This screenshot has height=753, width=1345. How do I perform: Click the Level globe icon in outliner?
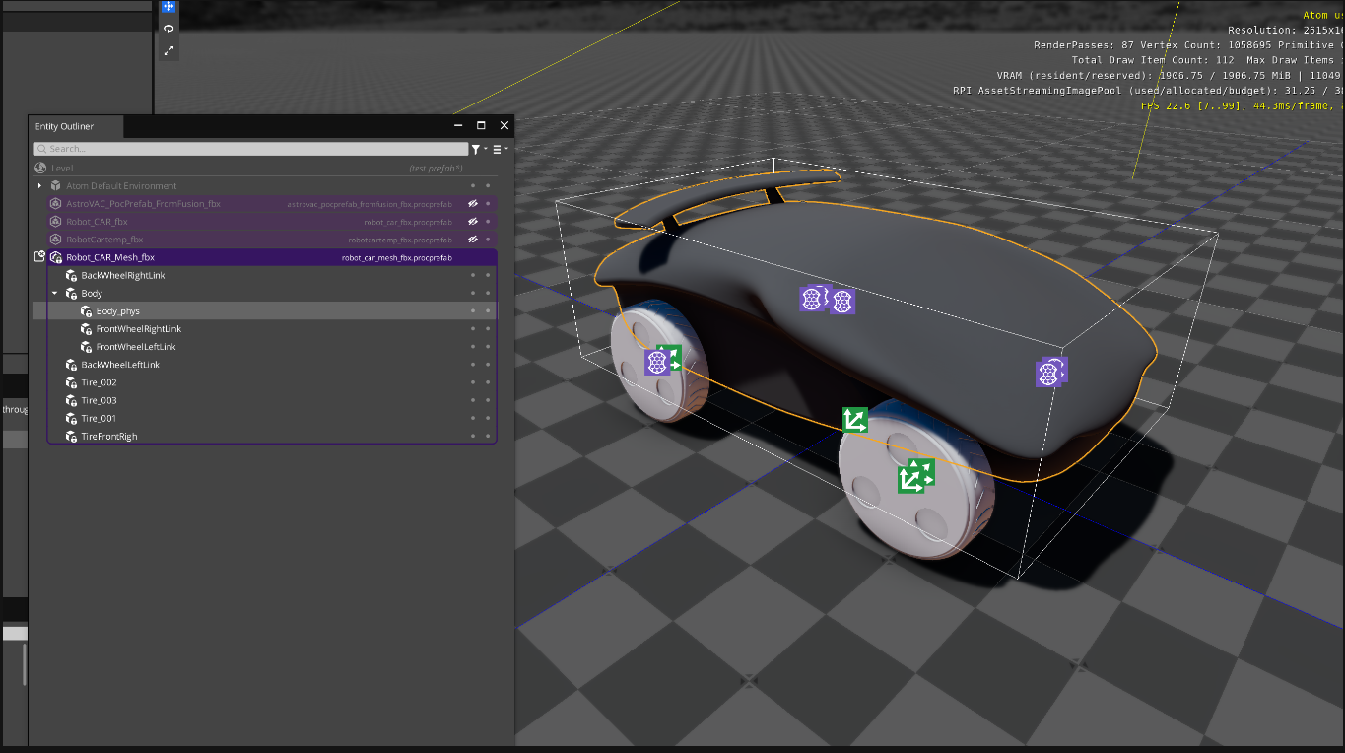click(40, 168)
